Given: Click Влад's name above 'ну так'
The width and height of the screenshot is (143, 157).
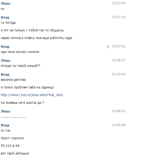Looking at the screenshot, I should pos(5,125).
